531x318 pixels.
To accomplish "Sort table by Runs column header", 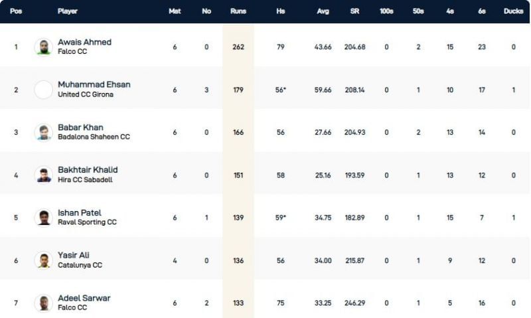I will [x=238, y=11].
